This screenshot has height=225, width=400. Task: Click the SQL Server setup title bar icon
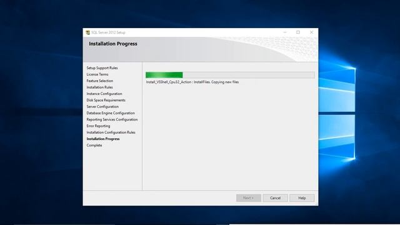(x=87, y=32)
